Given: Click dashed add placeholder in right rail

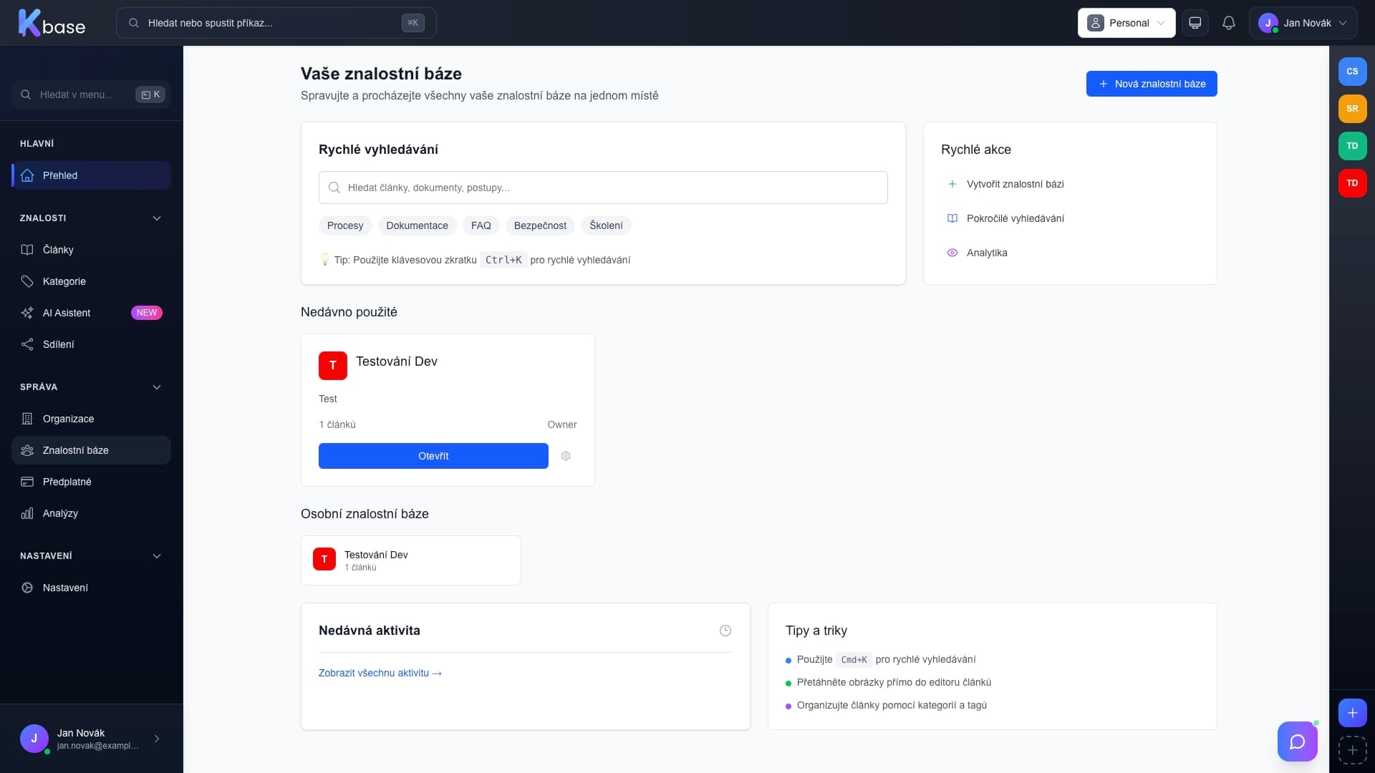Looking at the screenshot, I should coord(1352,750).
